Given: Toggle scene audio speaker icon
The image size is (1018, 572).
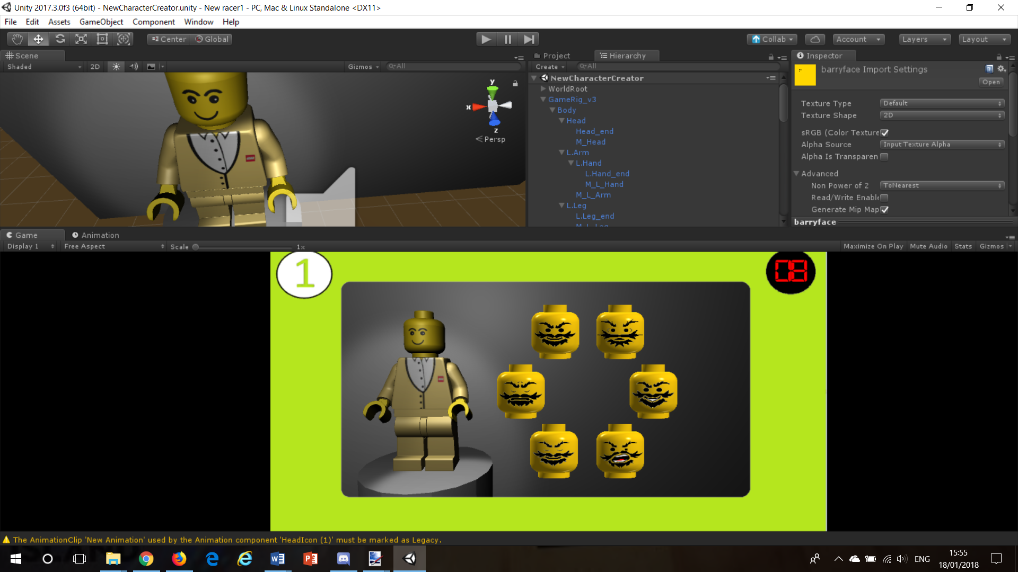Looking at the screenshot, I should [134, 66].
